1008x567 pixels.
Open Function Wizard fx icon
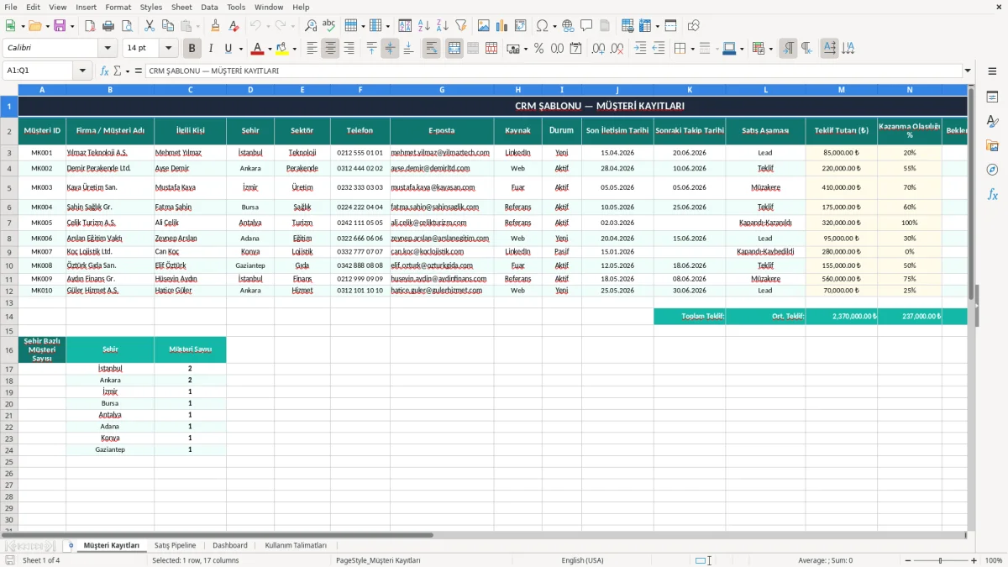pos(105,71)
